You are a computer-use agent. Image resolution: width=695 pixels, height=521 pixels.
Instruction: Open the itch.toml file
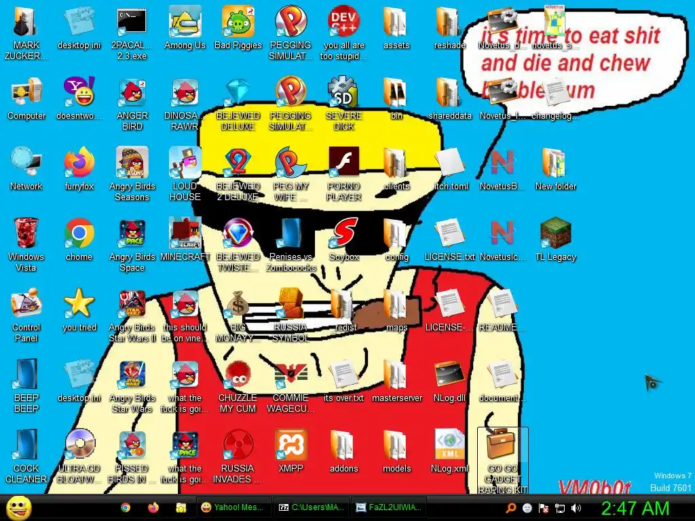click(449, 169)
